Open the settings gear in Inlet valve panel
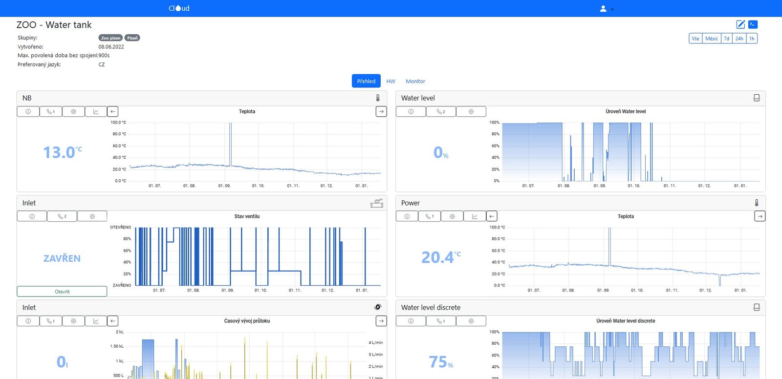This screenshot has width=782, height=379. click(92, 216)
